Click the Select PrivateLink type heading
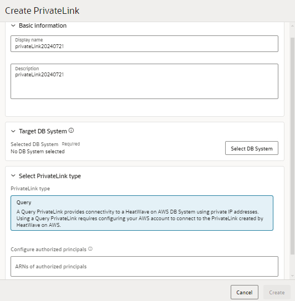Viewport: 295px width, 301px height. coord(50,176)
